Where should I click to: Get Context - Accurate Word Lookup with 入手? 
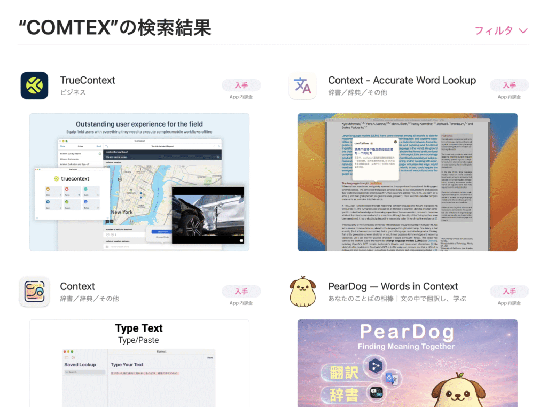(509, 85)
